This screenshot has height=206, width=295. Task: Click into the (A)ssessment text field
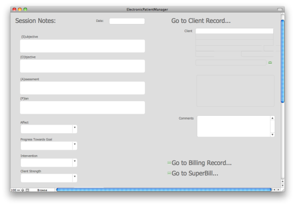click(x=82, y=88)
